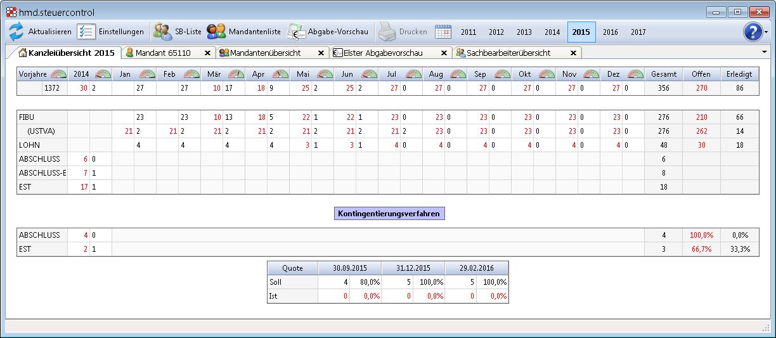This screenshot has height=338, width=776.
Task: Click the gauge icon in the Jan column header
Action: click(x=147, y=75)
